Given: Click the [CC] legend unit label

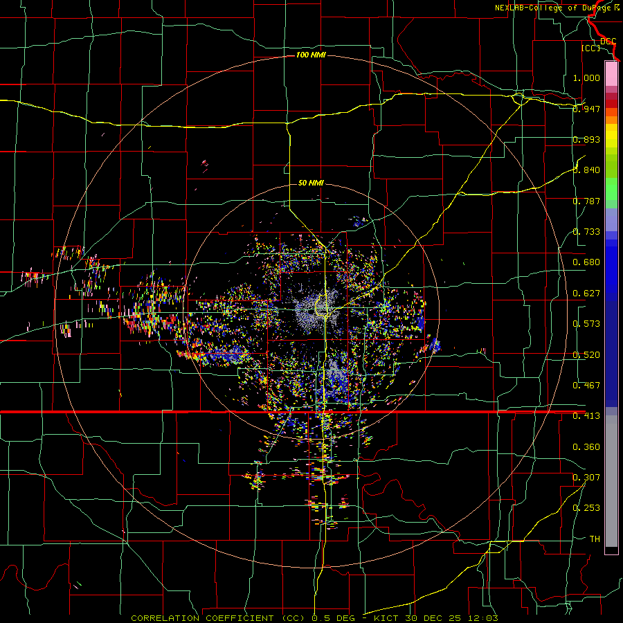Looking at the screenshot, I should 590,48.
